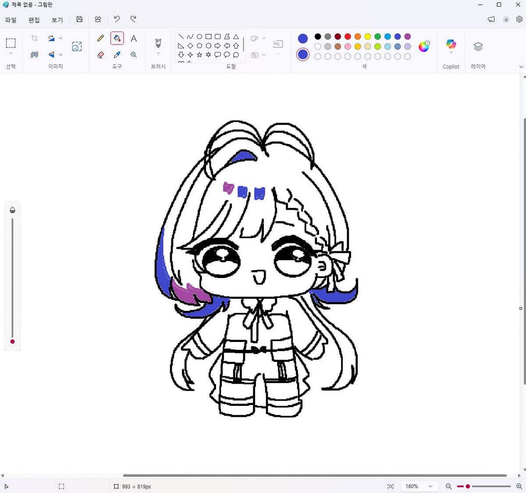This screenshot has width=526, height=493.
Task: Expand the Brushes options chevron
Action: tap(158, 53)
